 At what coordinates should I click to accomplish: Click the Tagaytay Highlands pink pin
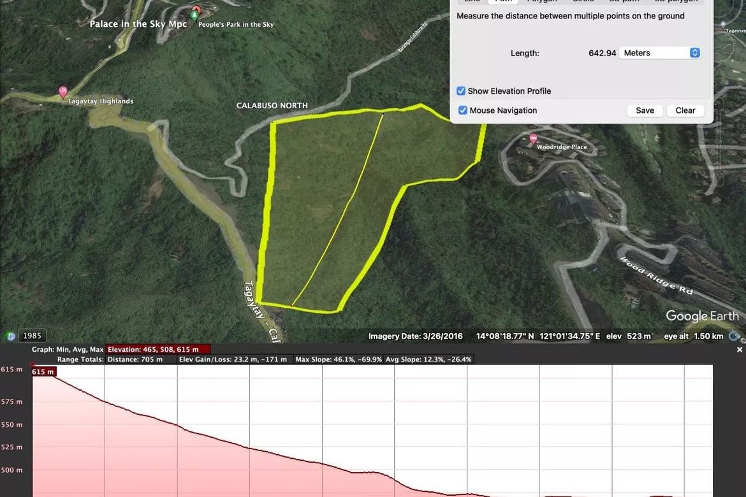coord(62,91)
